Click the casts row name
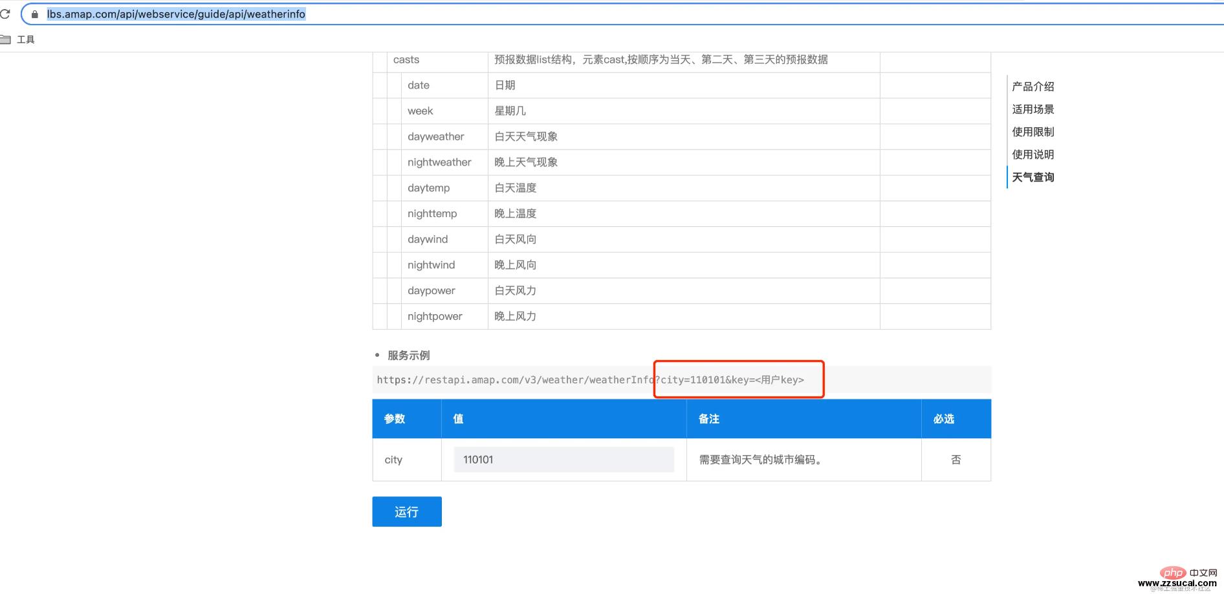The width and height of the screenshot is (1224, 594). [x=406, y=59]
